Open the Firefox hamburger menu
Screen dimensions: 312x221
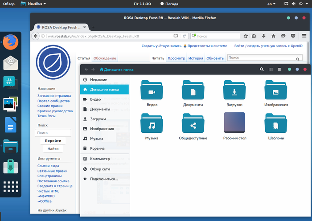point(304,36)
